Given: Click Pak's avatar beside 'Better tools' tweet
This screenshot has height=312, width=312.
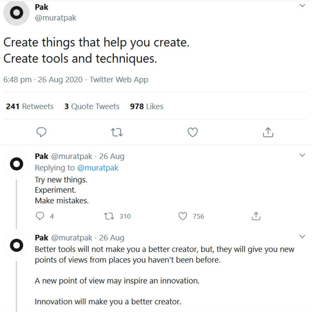Looking at the screenshot, I should click(16, 244).
